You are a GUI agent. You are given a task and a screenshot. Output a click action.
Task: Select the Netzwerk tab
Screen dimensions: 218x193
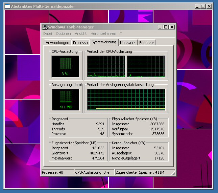click(x=128, y=43)
